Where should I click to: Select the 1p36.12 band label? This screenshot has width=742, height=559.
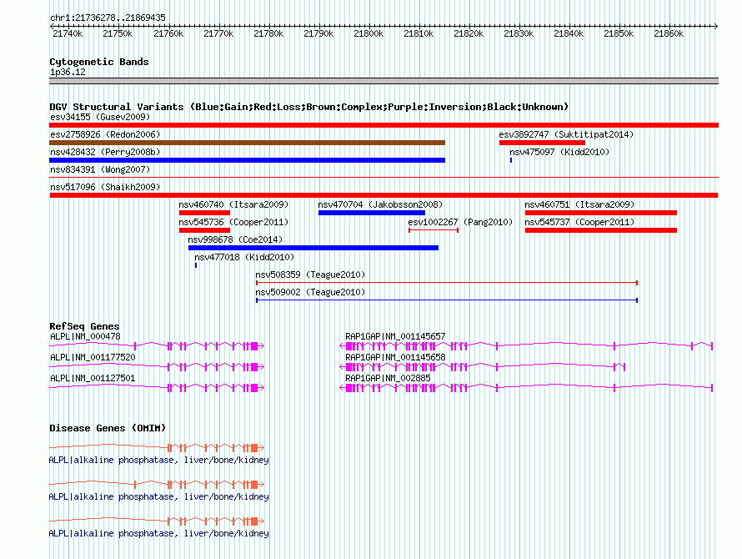tap(68, 72)
